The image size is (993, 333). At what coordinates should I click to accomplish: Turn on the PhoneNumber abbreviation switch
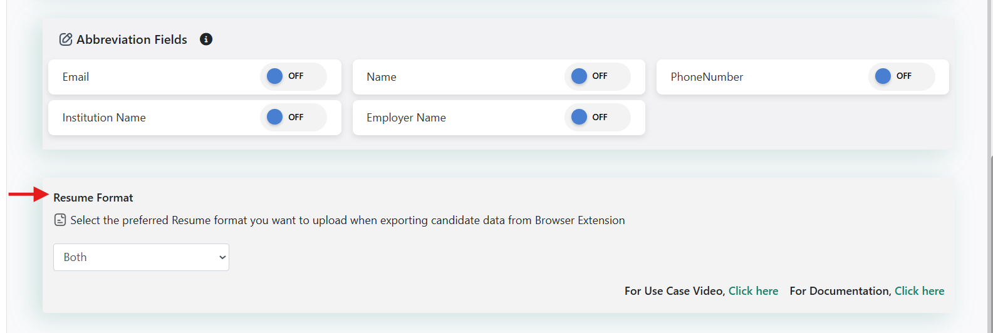tap(901, 76)
